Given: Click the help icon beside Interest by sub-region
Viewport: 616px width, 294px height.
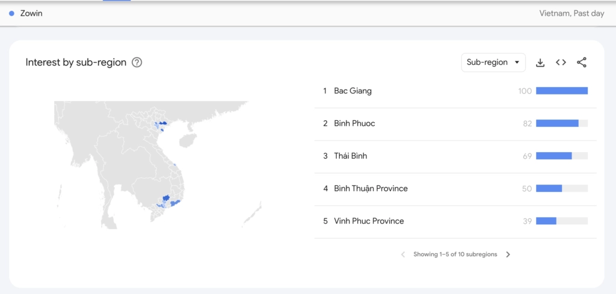Looking at the screenshot, I should point(137,63).
